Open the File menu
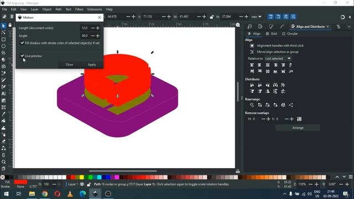The width and height of the screenshot is (354, 199). pos(4,9)
